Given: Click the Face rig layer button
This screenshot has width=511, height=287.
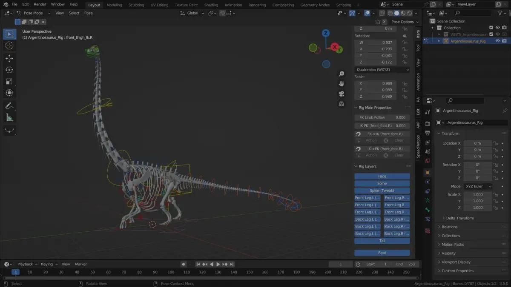Looking at the screenshot, I should [382, 176].
